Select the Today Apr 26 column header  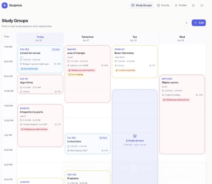(40, 39)
